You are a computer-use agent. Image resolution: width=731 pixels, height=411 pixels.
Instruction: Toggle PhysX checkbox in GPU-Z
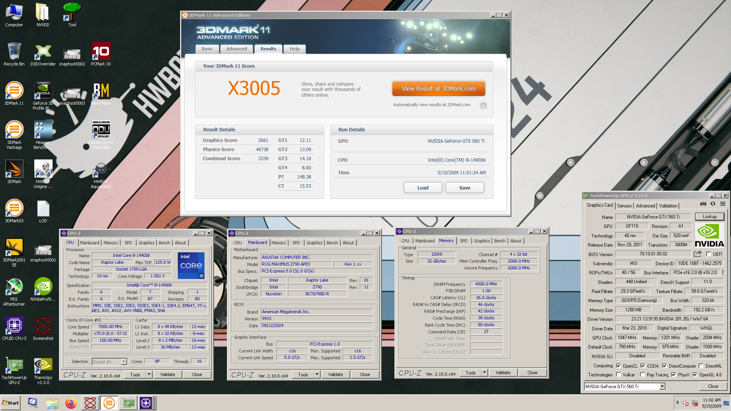pos(674,375)
